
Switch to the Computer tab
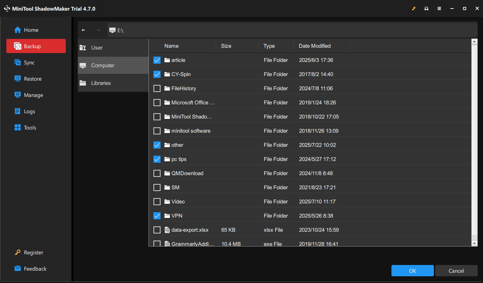(x=103, y=65)
